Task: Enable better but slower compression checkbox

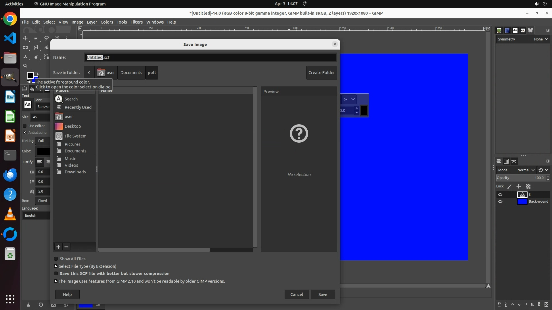Action: pyautogui.click(x=56, y=274)
